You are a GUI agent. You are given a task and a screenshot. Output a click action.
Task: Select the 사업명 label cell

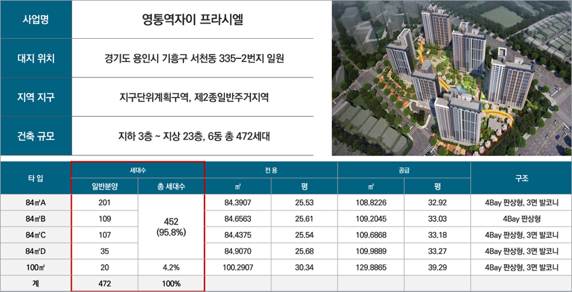pos(36,19)
